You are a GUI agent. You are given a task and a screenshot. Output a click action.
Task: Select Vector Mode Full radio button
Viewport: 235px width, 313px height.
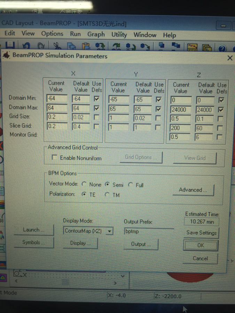point(131,185)
